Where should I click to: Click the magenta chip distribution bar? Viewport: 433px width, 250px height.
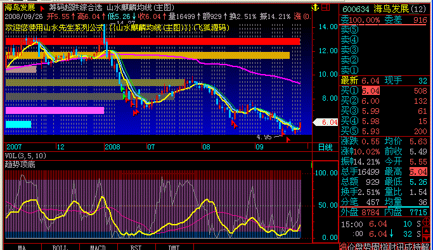(x=55, y=111)
